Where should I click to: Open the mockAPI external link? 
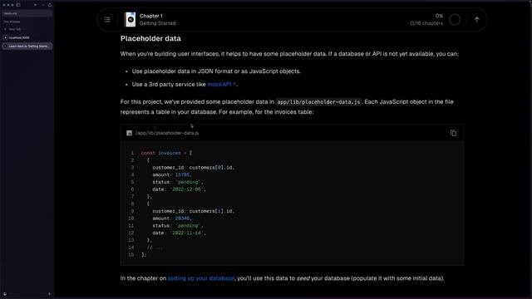click(x=221, y=85)
